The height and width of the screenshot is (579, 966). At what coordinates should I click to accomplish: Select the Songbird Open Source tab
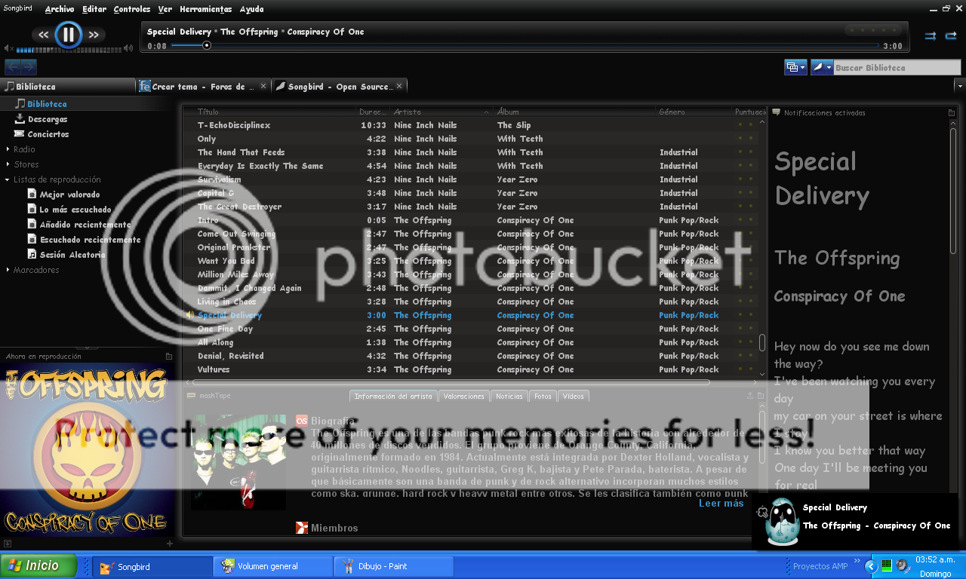pos(339,87)
